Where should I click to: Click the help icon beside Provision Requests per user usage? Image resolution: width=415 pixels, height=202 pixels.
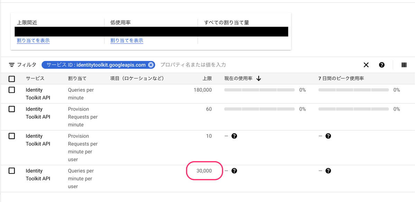pyautogui.click(x=234, y=136)
